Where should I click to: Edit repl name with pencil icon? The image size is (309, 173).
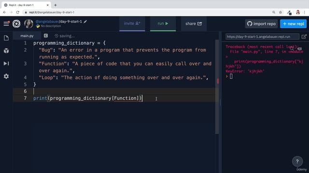[85, 22]
